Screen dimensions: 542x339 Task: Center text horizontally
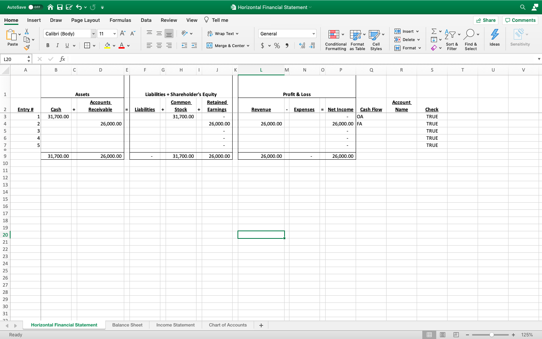point(159,46)
